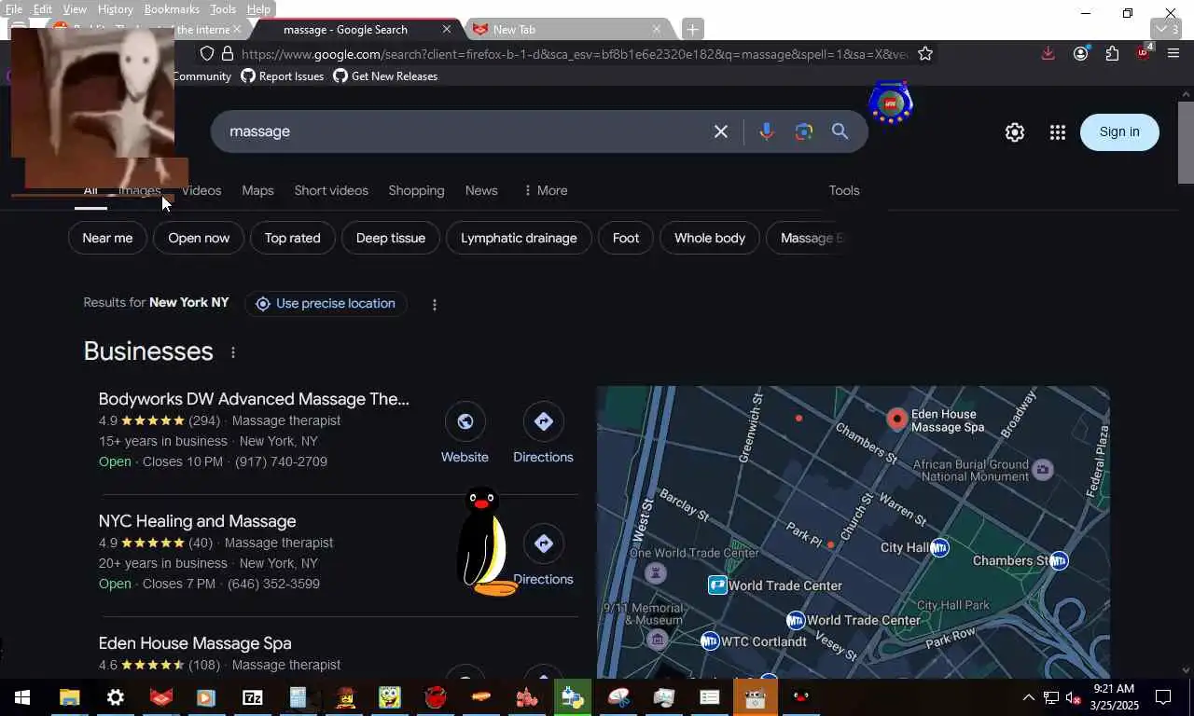This screenshot has width=1194, height=716.
Task: Apply the Foot filter chip
Action: coord(626,238)
